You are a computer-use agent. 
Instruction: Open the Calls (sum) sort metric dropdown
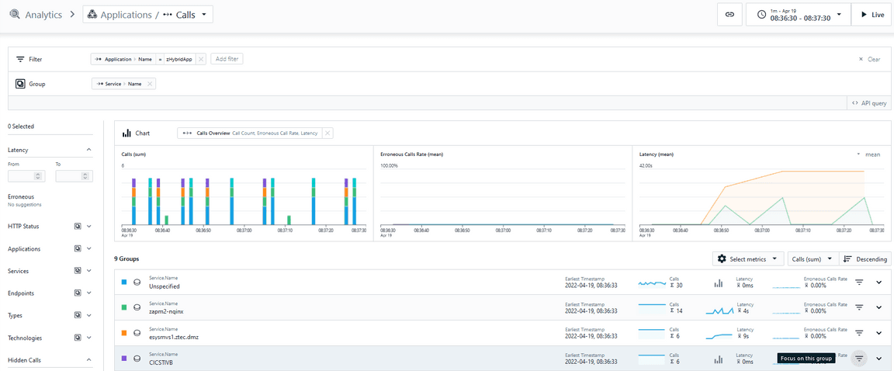click(x=813, y=258)
